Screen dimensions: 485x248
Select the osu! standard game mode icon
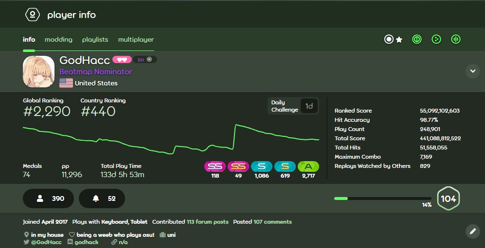(x=389, y=39)
